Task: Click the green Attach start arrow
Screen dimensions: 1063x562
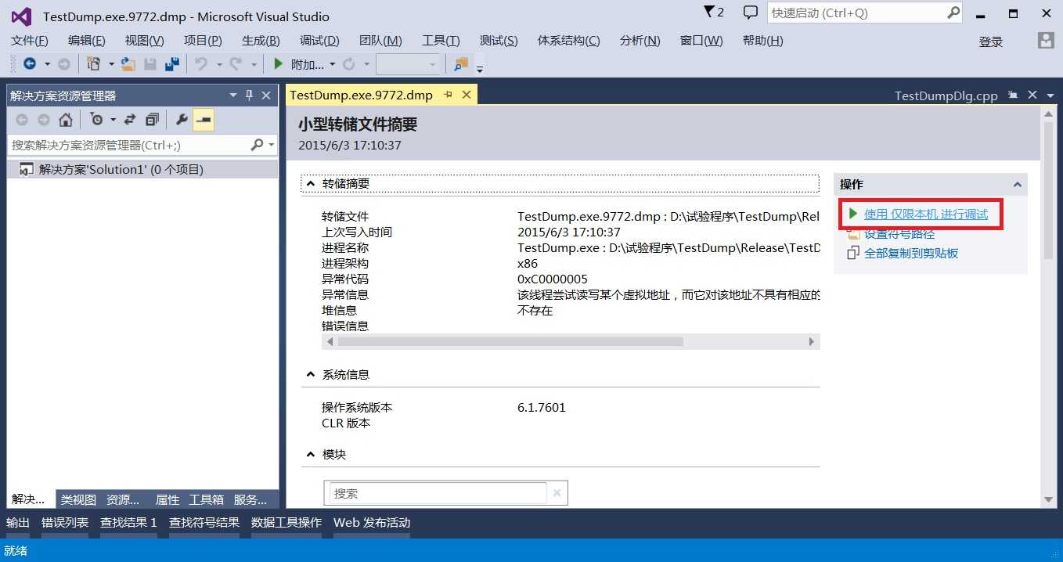Action: click(278, 64)
